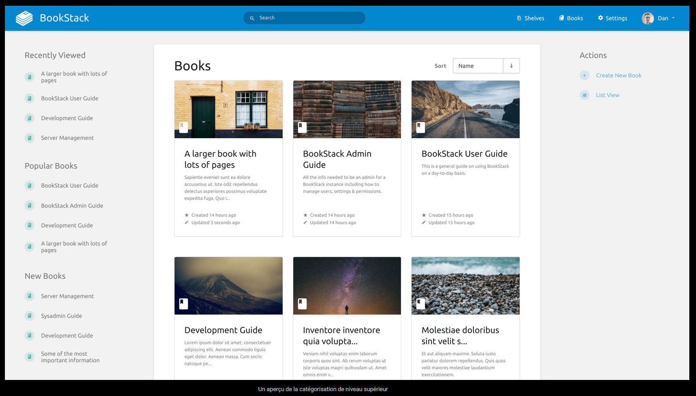Click the Create New Book link

pyautogui.click(x=618, y=75)
